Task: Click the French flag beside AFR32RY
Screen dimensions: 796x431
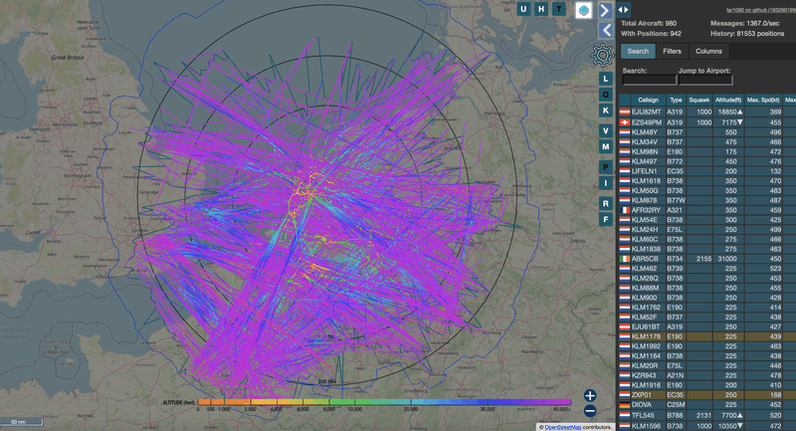Action: pyautogui.click(x=625, y=210)
